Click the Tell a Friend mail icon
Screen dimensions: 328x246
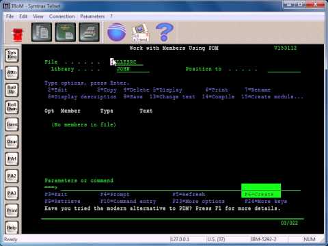[x=140, y=33]
